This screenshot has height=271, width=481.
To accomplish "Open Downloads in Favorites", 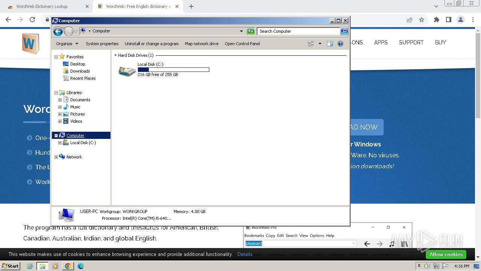I will [80, 71].
